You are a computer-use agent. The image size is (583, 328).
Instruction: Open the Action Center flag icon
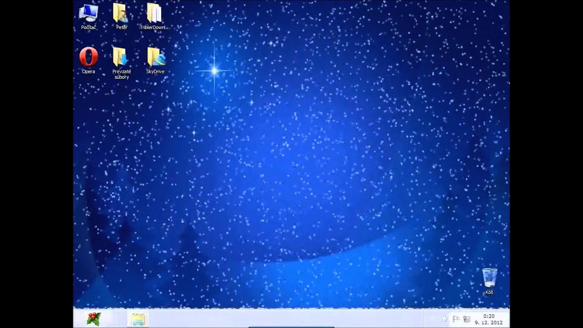click(x=456, y=319)
